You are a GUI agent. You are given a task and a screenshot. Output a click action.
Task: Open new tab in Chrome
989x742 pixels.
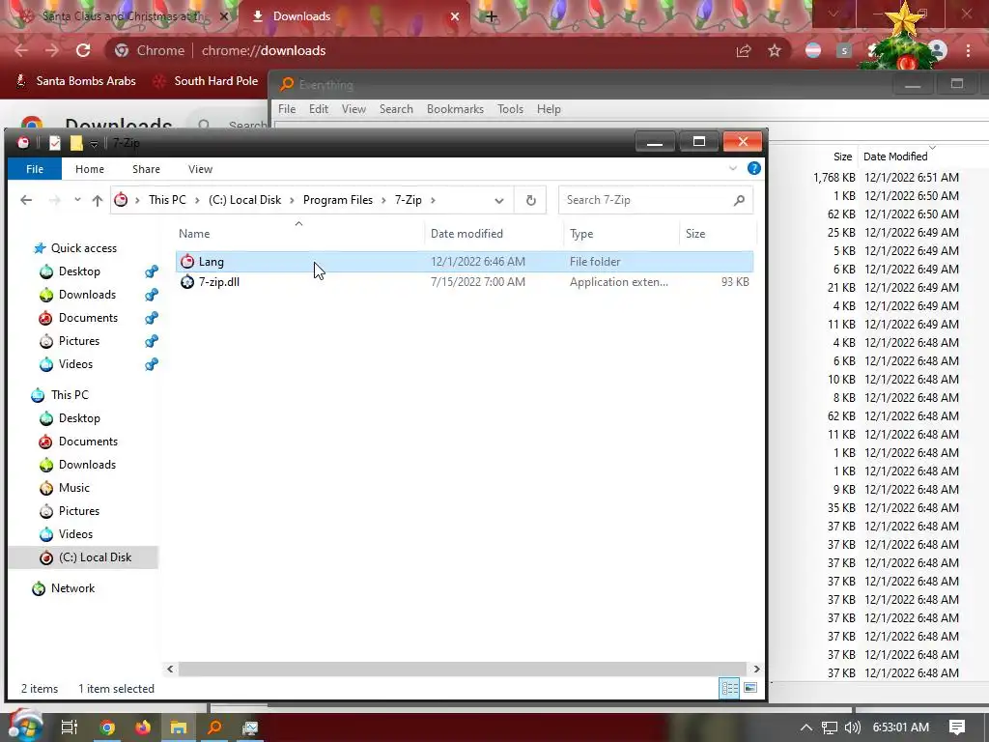click(x=492, y=16)
